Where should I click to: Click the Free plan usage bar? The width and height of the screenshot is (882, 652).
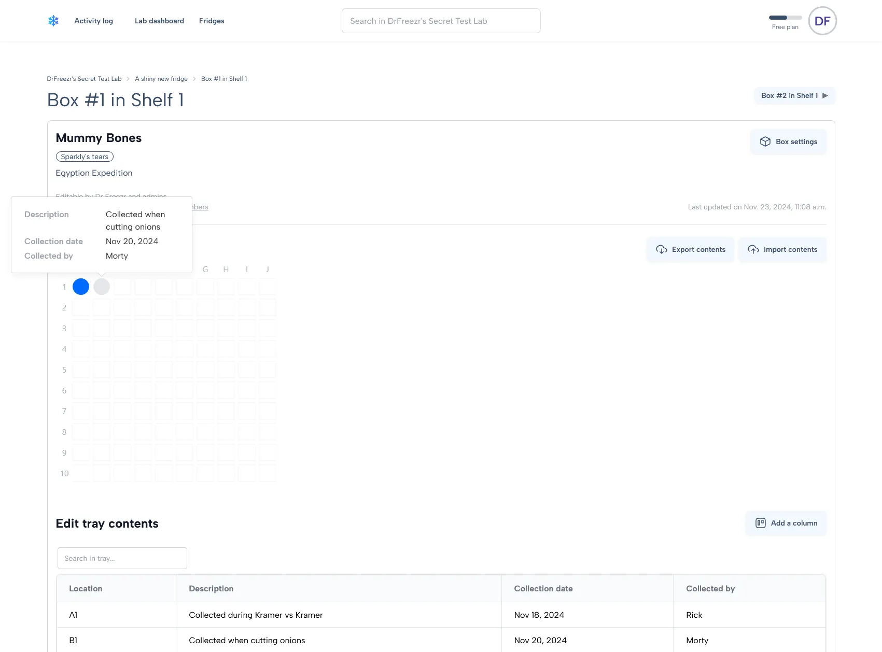coord(785,17)
